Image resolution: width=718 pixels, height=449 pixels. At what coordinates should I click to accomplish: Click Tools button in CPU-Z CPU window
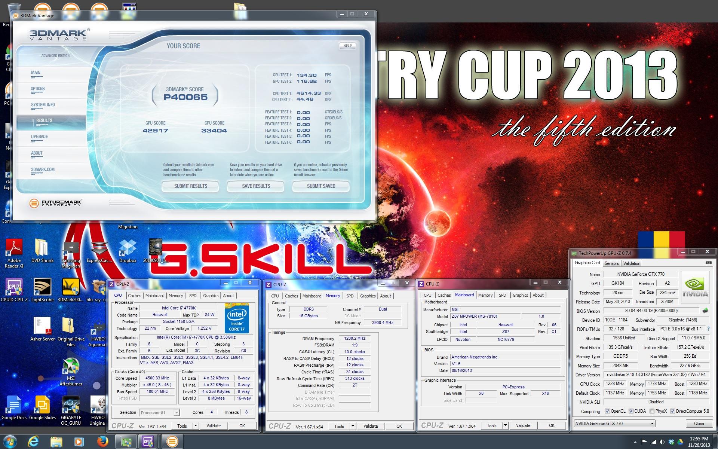(182, 426)
